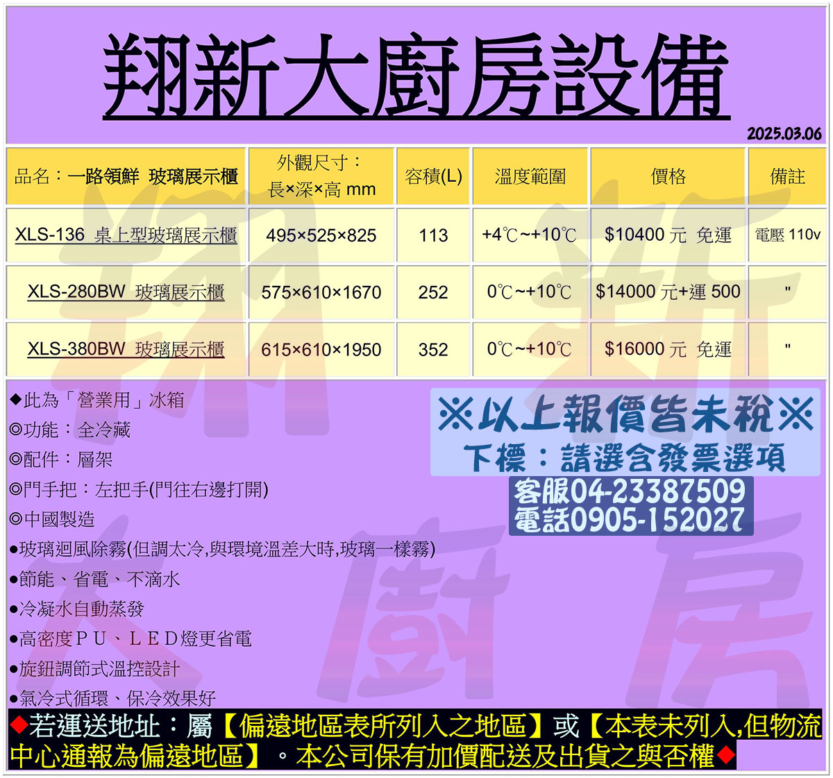Viewport: 833px width, 778px height.
Task: Click the customer service number 客服04-23387509
Action: coord(630,491)
